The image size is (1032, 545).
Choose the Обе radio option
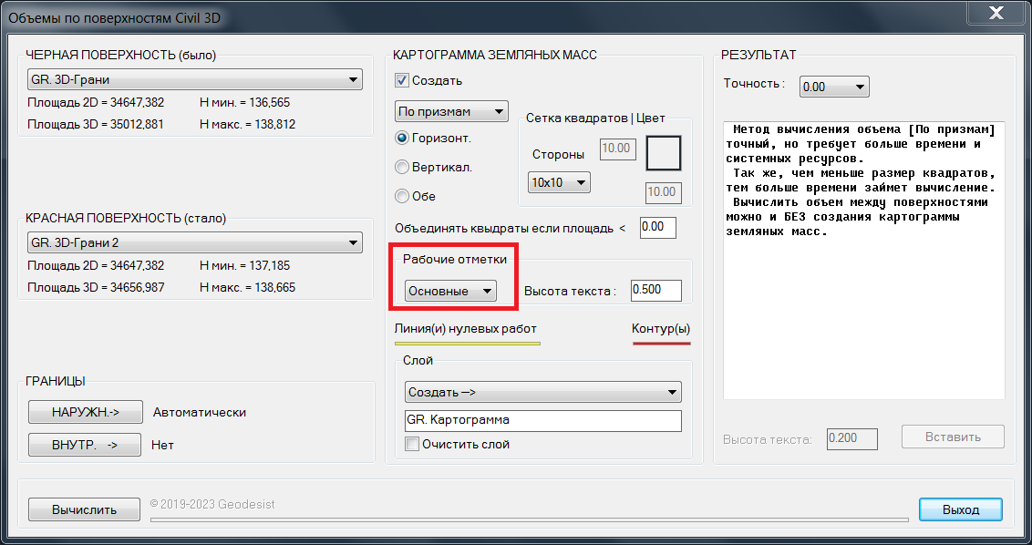(x=402, y=195)
